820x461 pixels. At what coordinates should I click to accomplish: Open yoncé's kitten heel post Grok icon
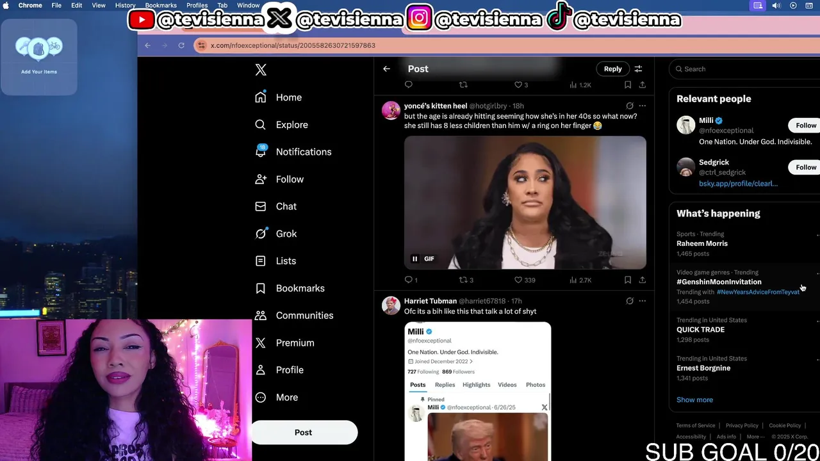(630, 106)
